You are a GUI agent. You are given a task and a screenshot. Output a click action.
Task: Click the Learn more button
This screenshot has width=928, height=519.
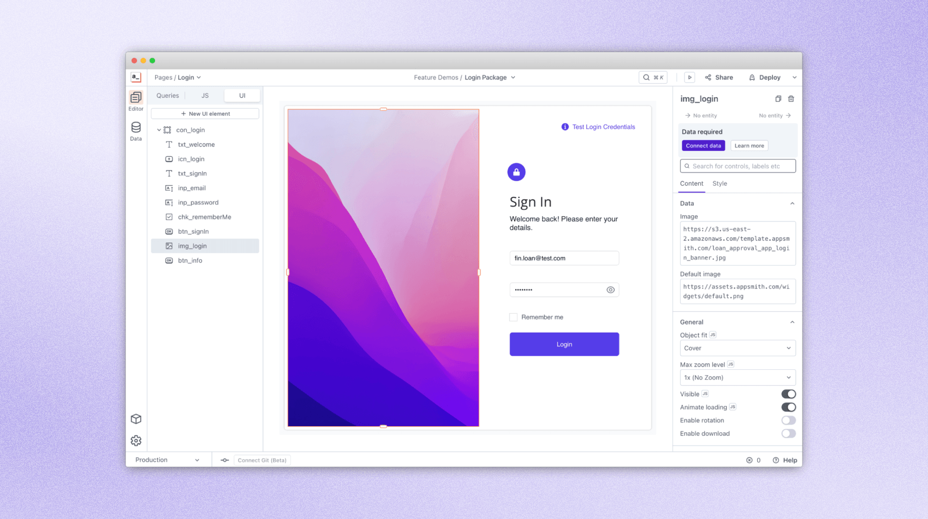(749, 145)
